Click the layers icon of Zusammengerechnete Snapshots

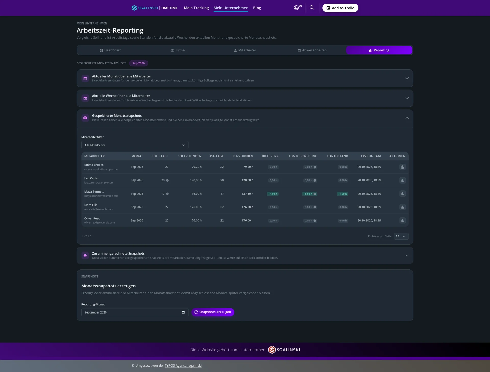(x=85, y=255)
